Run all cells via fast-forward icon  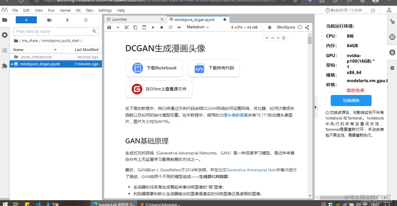pyautogui.click(x=179, y=27)
